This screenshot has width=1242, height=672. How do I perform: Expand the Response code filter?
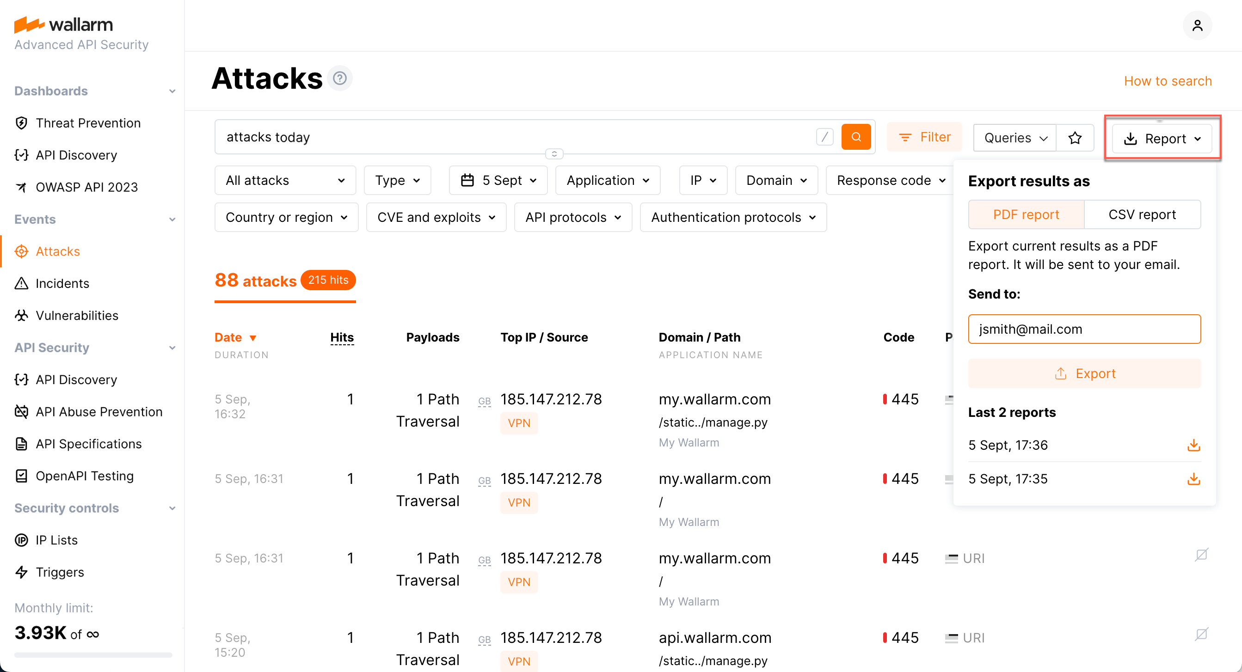click(890, 180)
